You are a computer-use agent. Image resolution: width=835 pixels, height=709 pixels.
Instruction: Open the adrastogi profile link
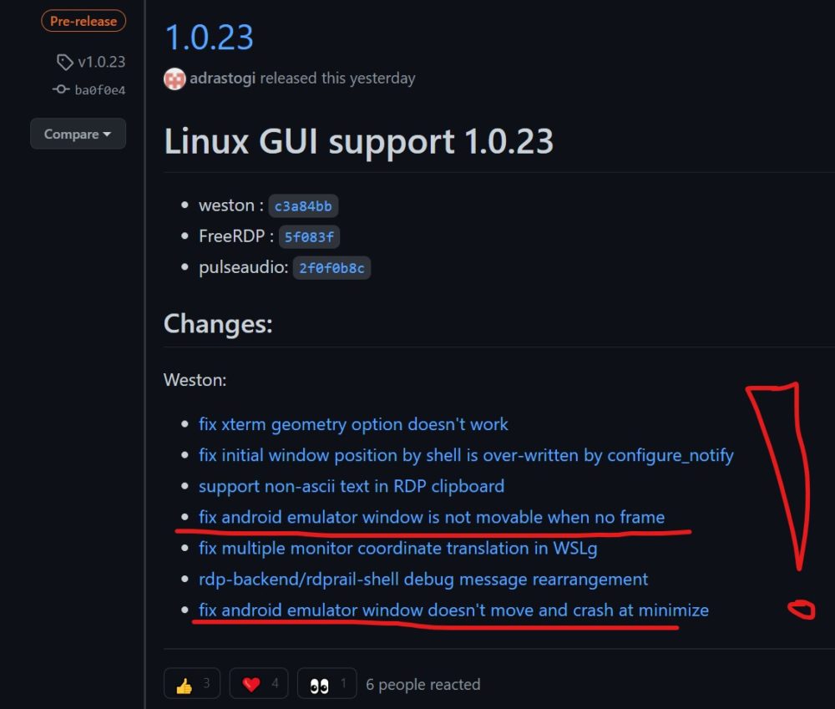coord(223,78)
